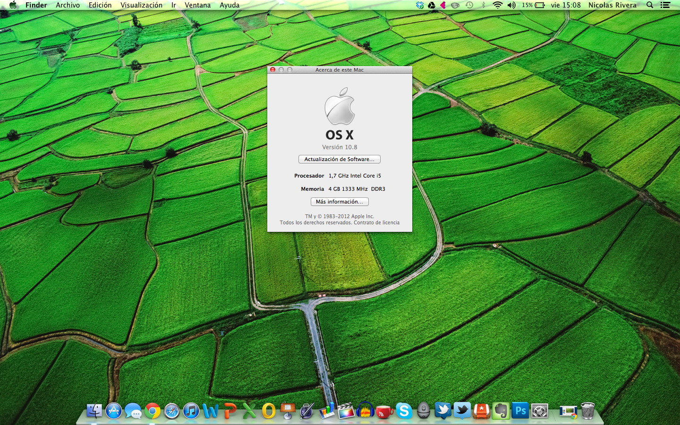Click the Más información button
Screen dimensions: 680x425
click(x=339, y=202)
